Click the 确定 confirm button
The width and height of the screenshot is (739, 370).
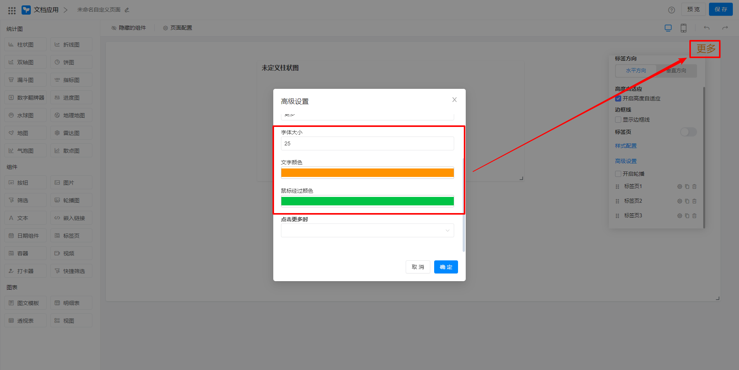point(446,267)
